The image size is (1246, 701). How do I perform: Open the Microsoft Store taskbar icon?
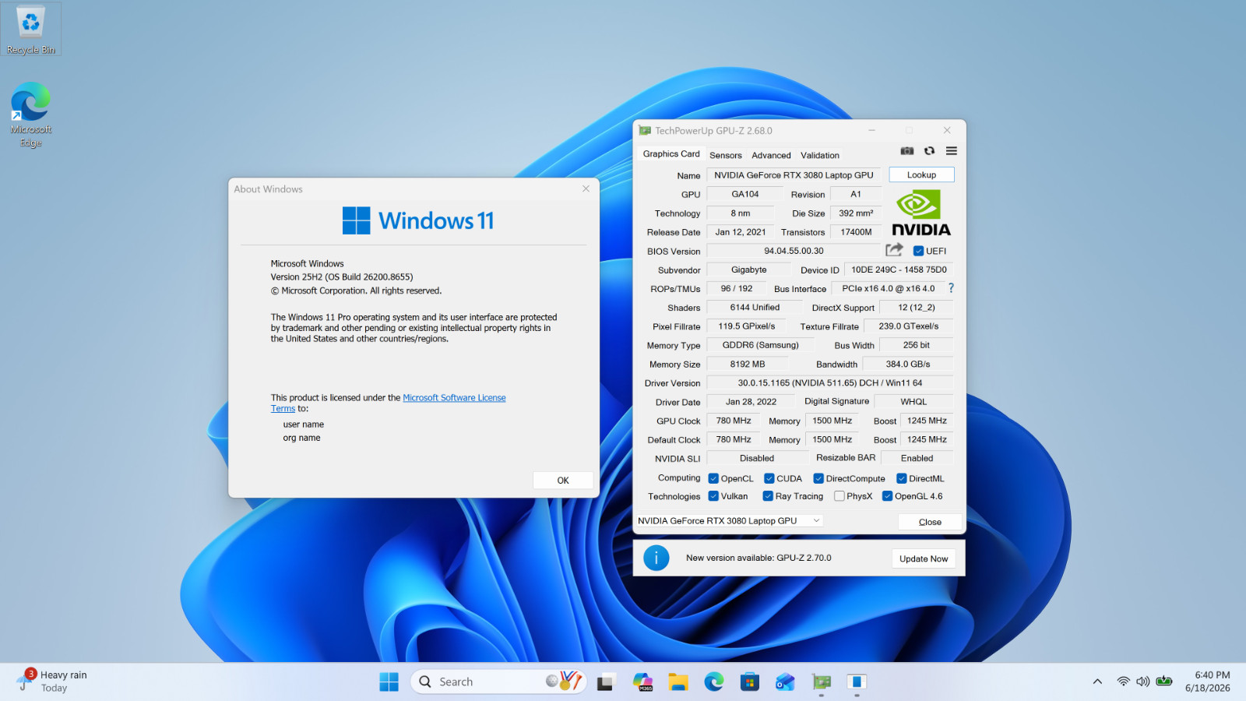pyautogui.click(x=750, y=682)
